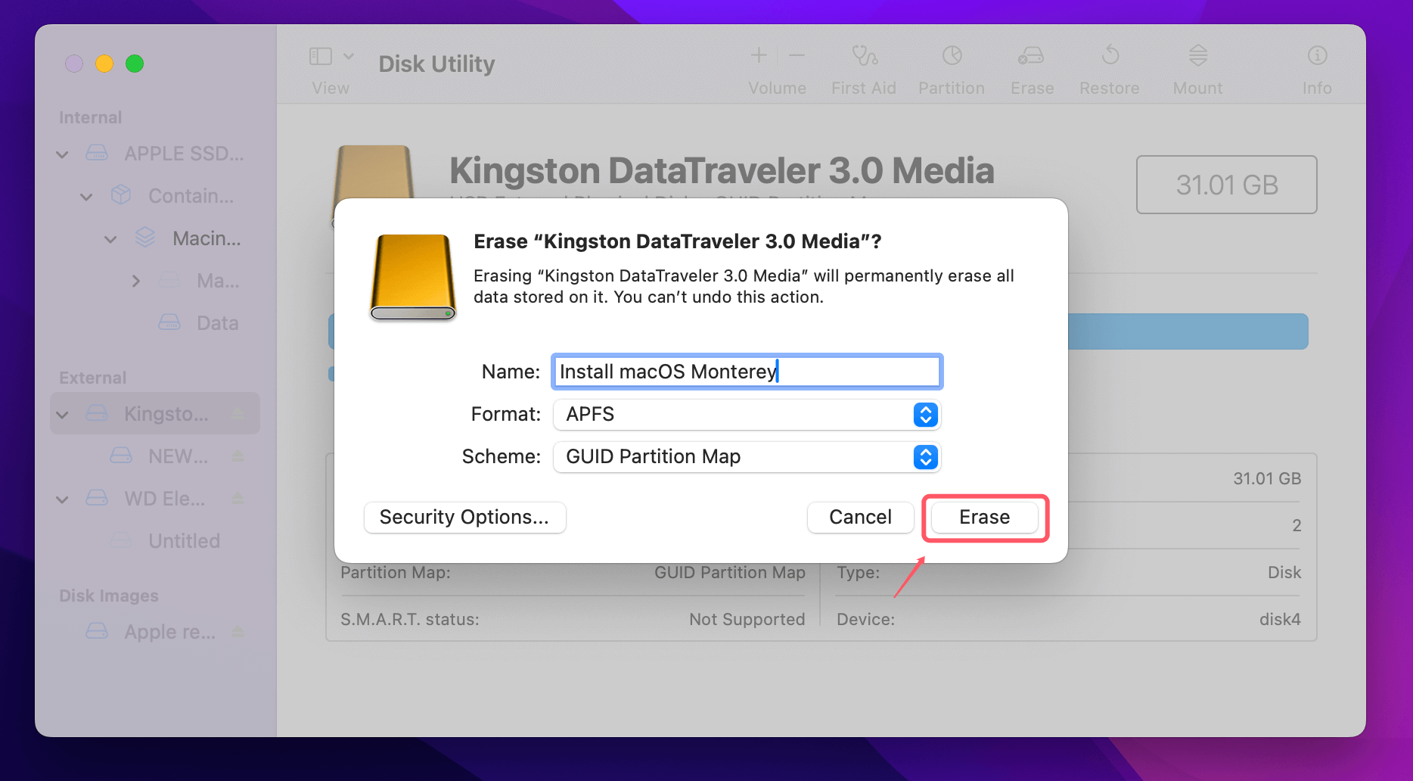This screenshot has height=781, width=1413.
Task: Collapse the Kingston drive in the sidebar
Action: point(62,414)
